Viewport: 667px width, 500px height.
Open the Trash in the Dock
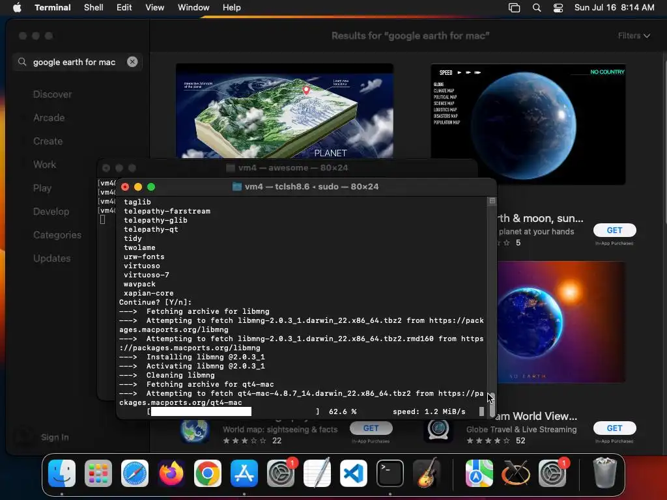(604, 473)
